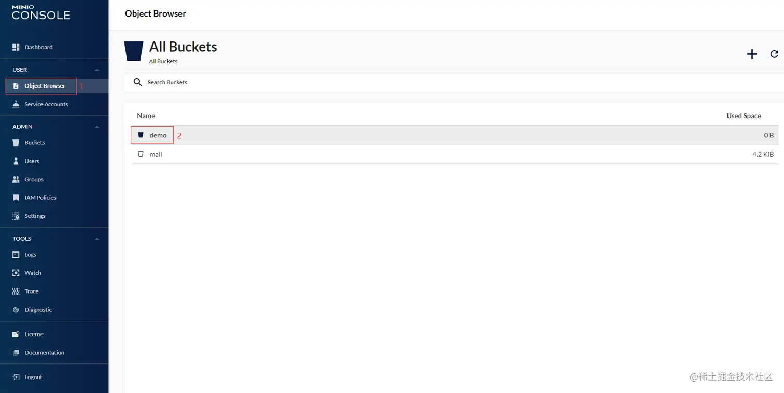Collapse the ADMIN section
The height and width of the screenshot is (393, 784).
[x=96, y=127]
